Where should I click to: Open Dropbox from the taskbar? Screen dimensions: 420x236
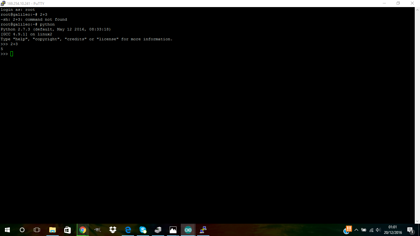[x=113, y=230]
